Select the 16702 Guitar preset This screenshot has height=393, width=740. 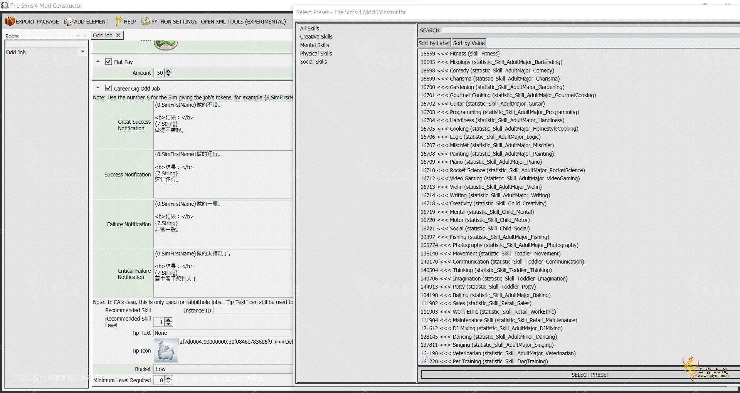[x=482, y=104]
